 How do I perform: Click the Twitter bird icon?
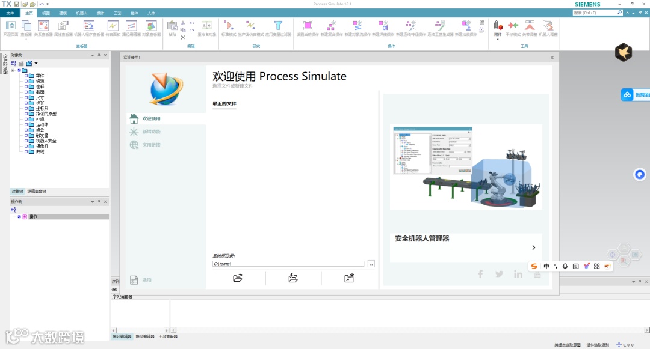(499, 274)
